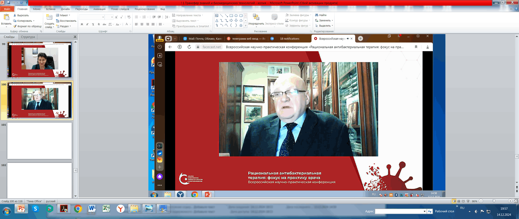Select the arrow line shape in the gallery
The image size is (519, 219).
[x=226, y=15]
